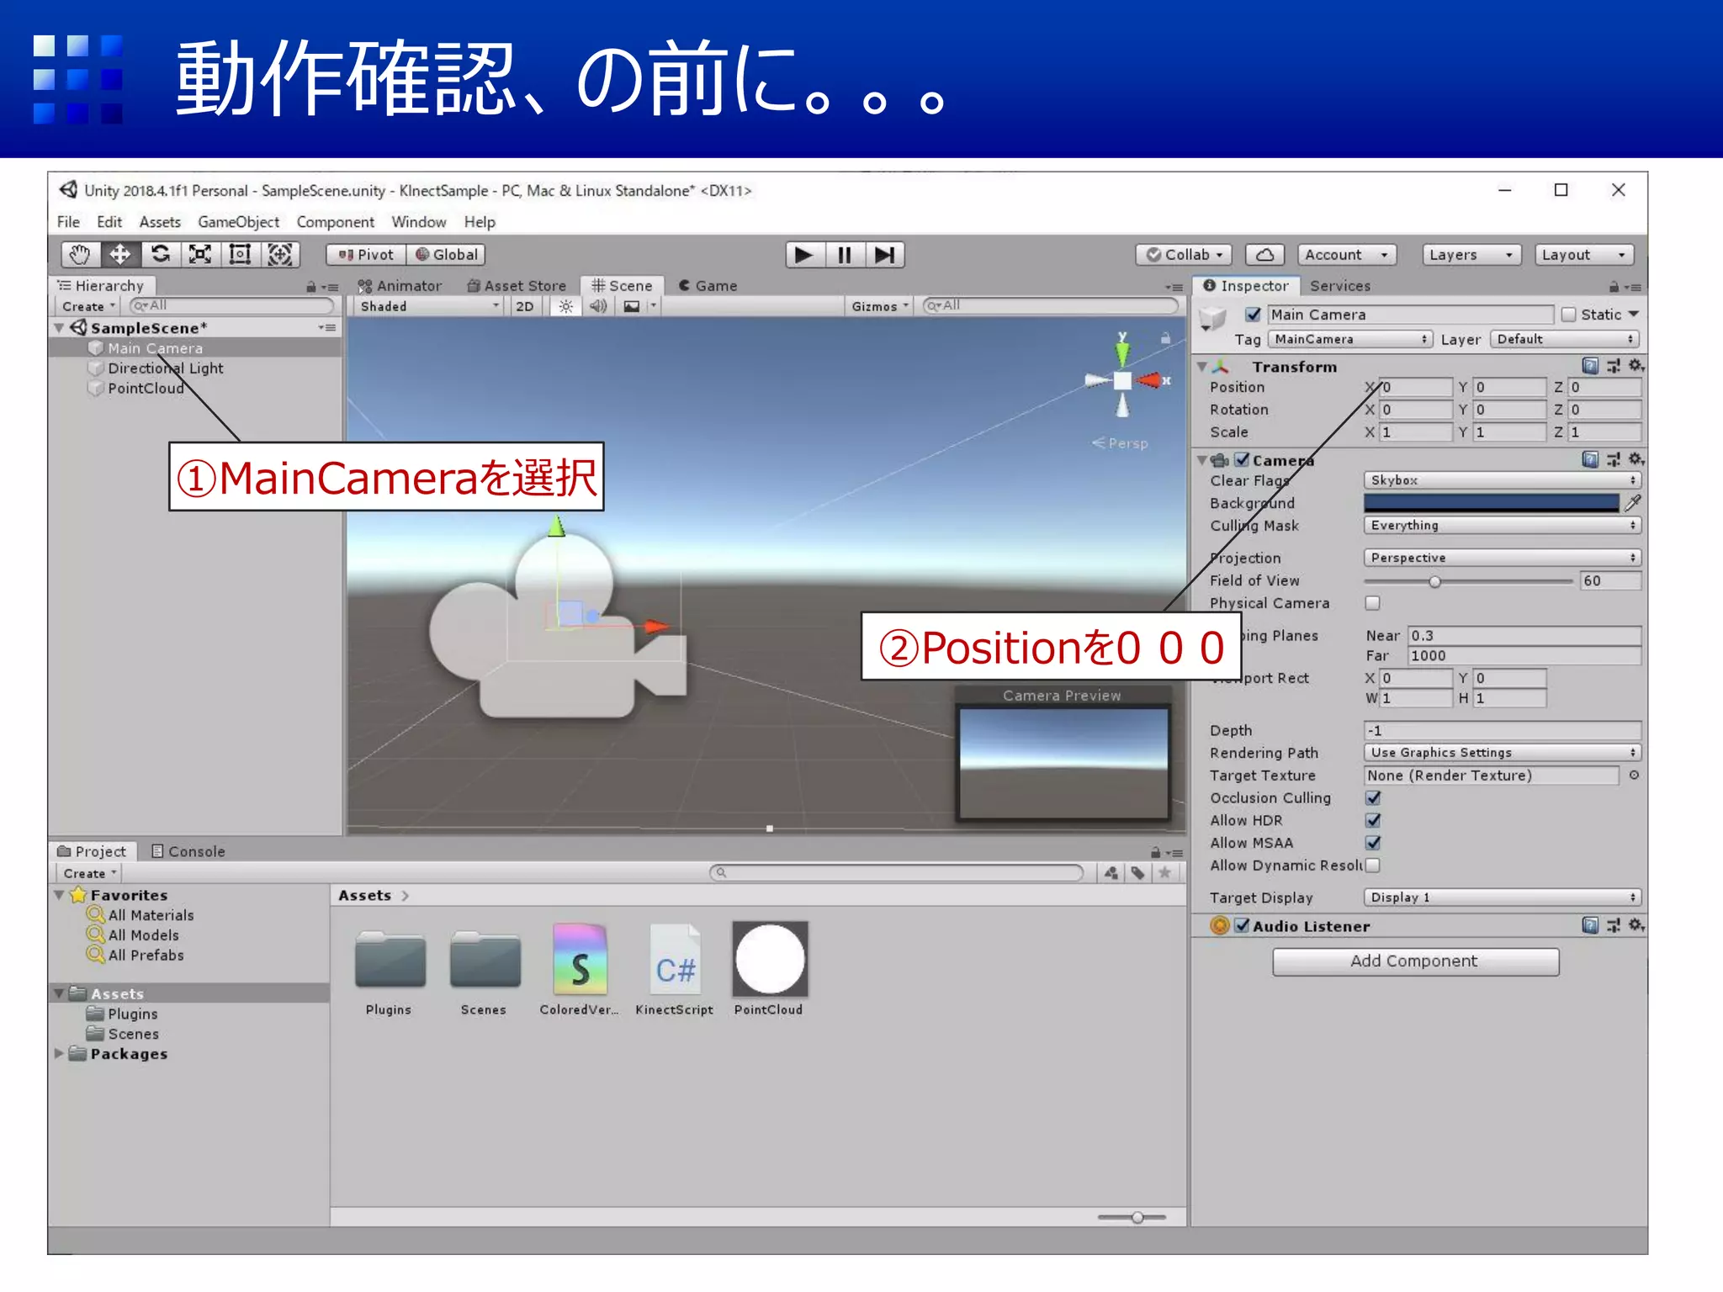Open Camera component help icon

click(x=1590, y=459)
